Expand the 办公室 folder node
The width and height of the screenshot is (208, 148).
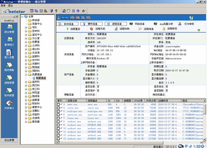[x=26, y=39]
